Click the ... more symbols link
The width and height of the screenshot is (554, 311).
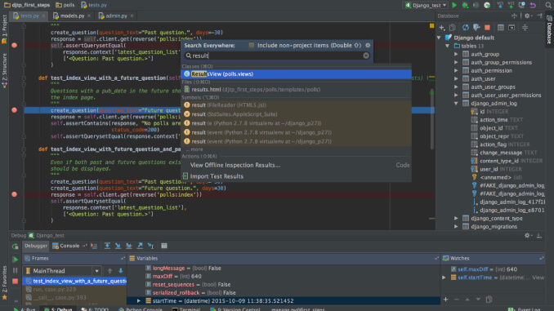pyautogui.click(x=194, y=149)
